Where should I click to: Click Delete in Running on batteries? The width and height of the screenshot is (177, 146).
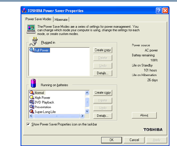(x=103, y=100)
